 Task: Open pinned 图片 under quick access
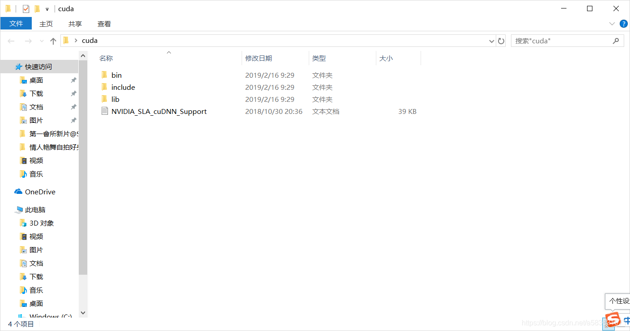(x=36, y=120)
